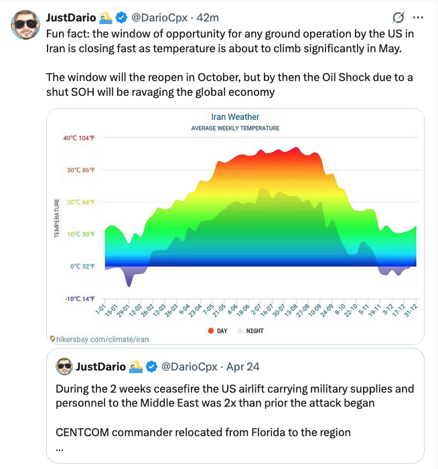Click the Iran Weather chart title
Viewport: 438px width, 469px height.
[235, 117]
